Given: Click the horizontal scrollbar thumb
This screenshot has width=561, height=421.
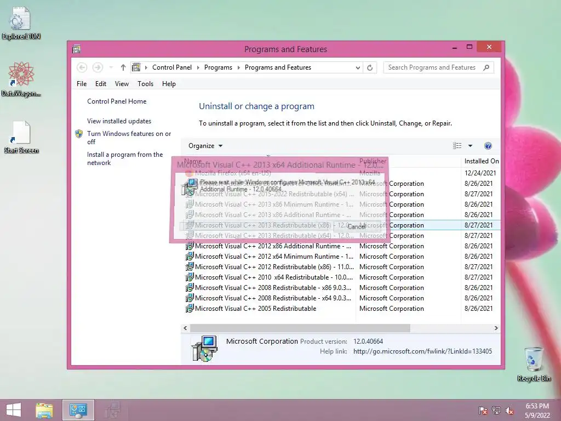Looking at the screenshot, I should point(300,328).
